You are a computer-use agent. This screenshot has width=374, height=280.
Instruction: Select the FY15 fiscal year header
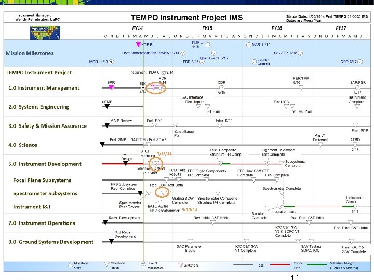[x=207, y=28]
